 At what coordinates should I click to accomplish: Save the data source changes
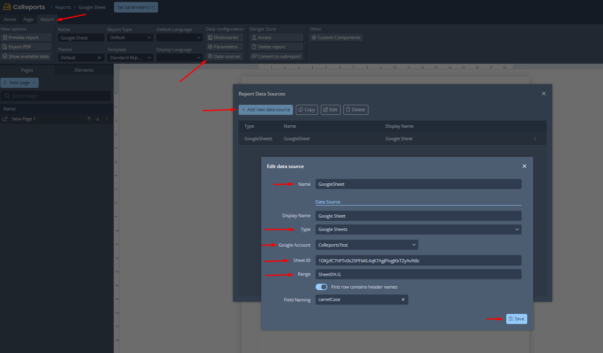pyautogui.click(x=516, y=319)
